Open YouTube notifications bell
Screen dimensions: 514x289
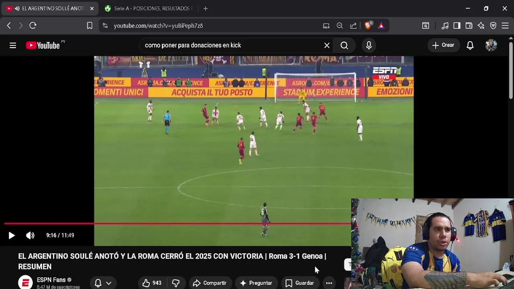pos(470,45)
